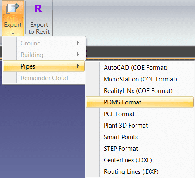Select AutoCAD (COE Format) export
Image resolution: width=195 pixels, height=178 pixels.
[140, 68]
